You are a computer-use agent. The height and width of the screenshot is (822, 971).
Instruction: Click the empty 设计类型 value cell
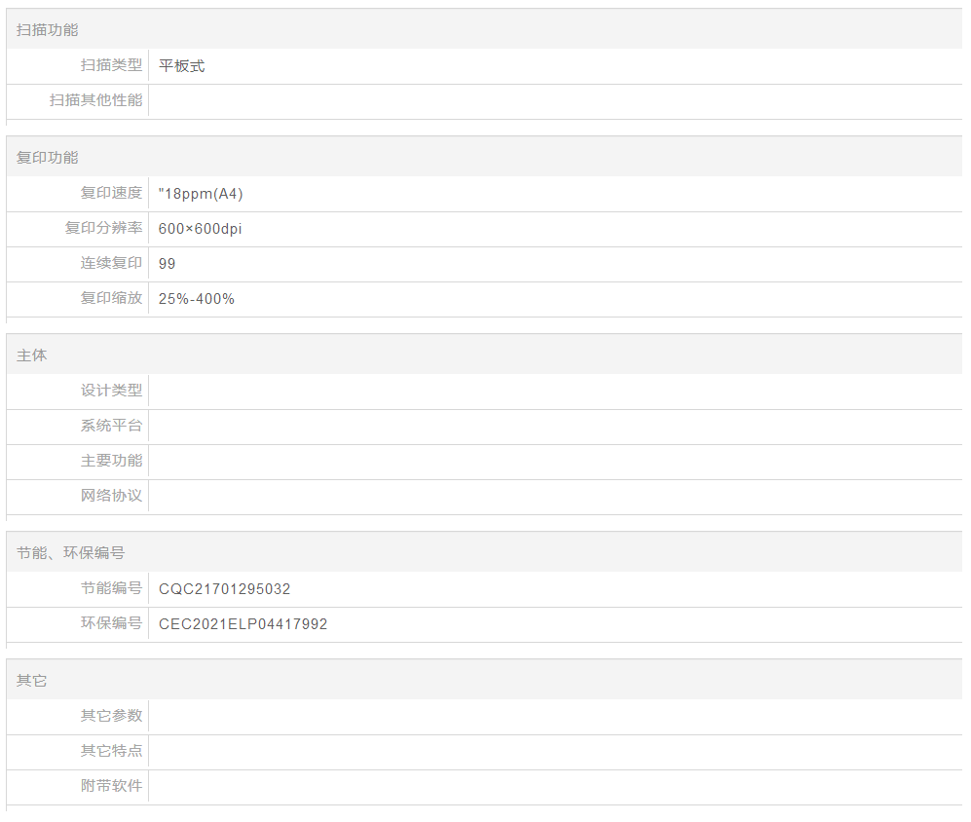pyautogui.click(x=553, y=392)
